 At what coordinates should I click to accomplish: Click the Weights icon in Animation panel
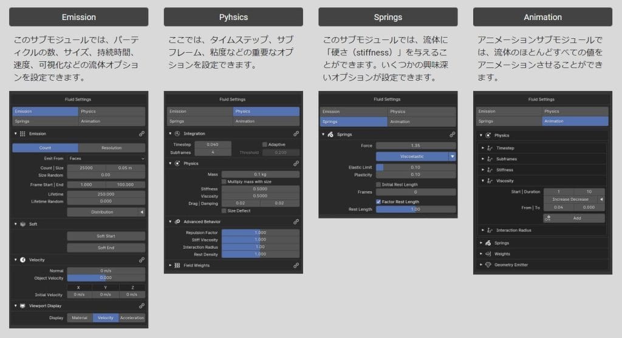[488, 254]
